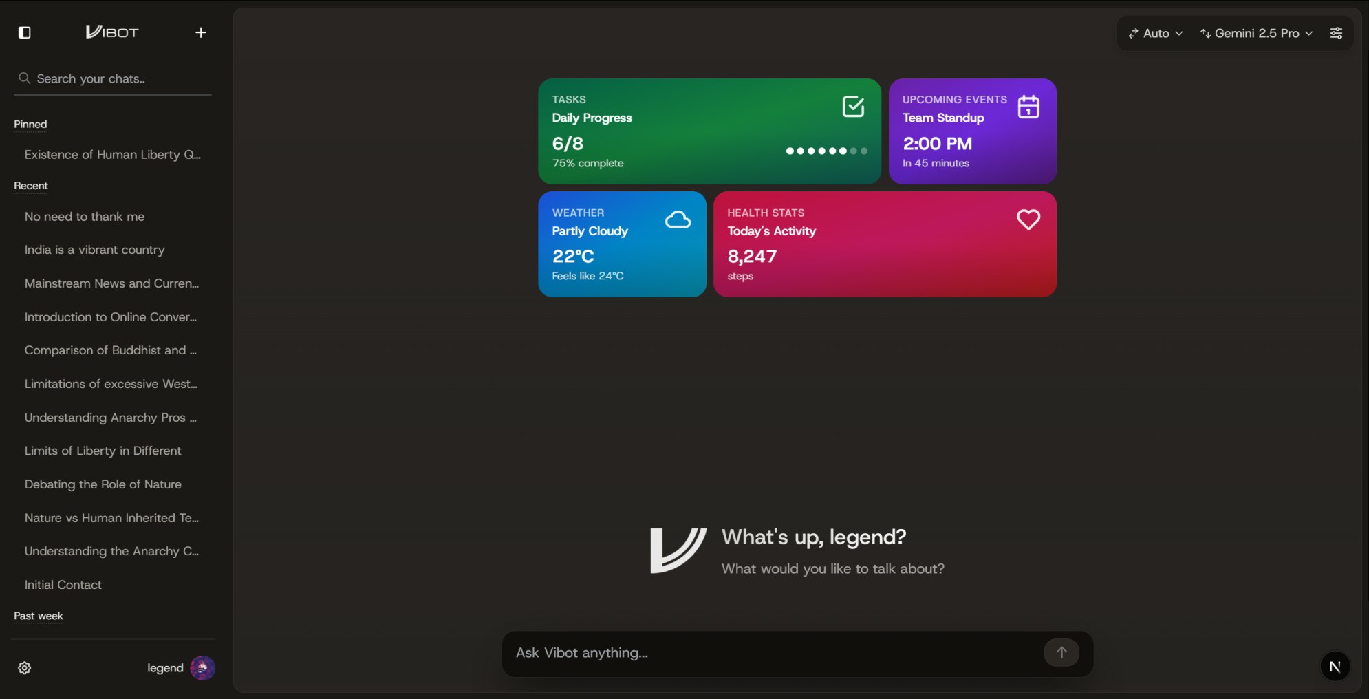Click the Daily Progress dots indicator
Viewport: 1369px width, 699px height.
coord(827,151)
